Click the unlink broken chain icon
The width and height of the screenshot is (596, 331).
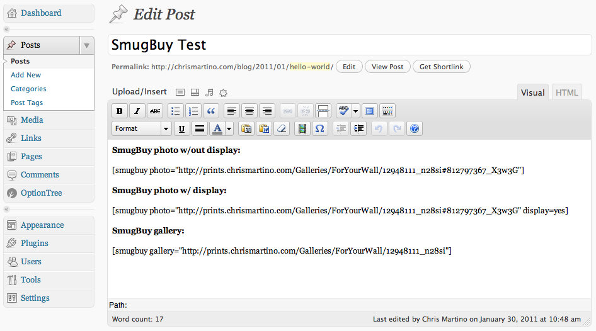point(305,111)
